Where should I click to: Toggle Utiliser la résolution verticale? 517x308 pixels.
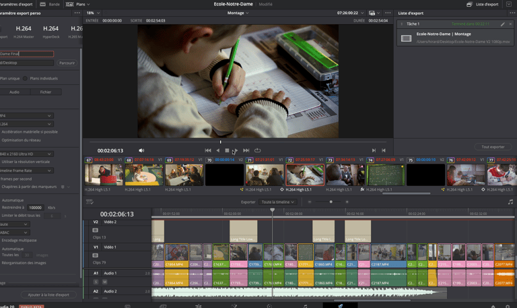[x=25, y=162]
